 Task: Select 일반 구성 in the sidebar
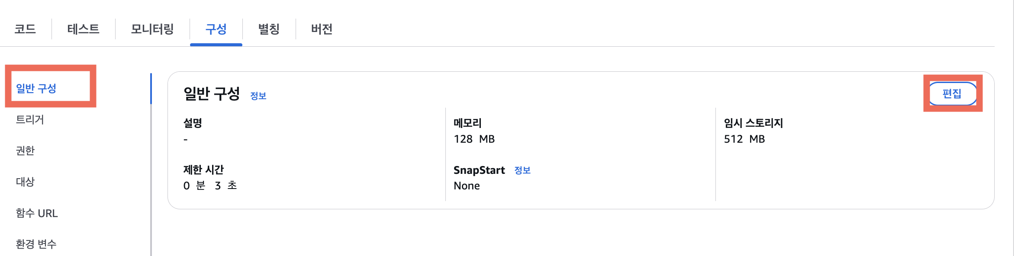coord(36,88)
